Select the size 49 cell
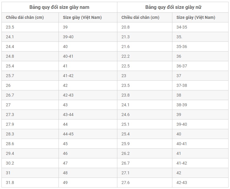This screenshot has height=189, width=230. [x=65, y=183]
